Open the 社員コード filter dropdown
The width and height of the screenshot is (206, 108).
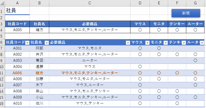[x=27, y=43]
